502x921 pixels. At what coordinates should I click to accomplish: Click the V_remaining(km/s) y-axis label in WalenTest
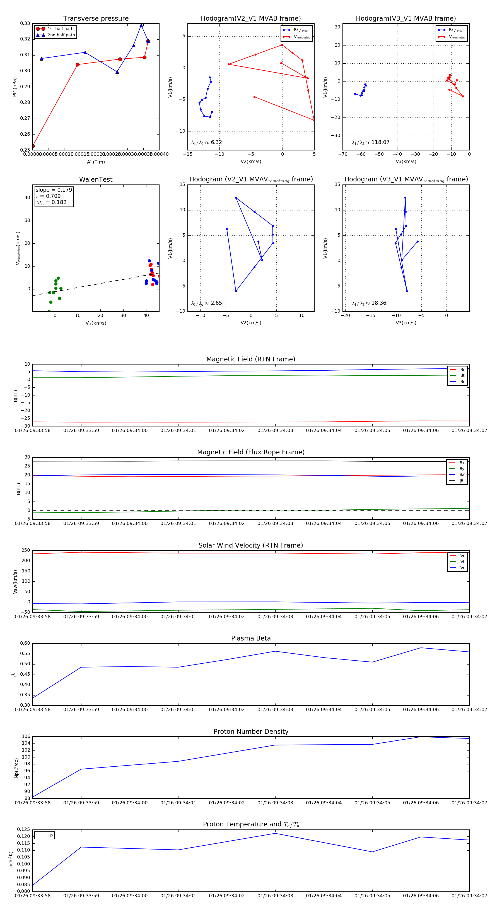pos(18,248)
